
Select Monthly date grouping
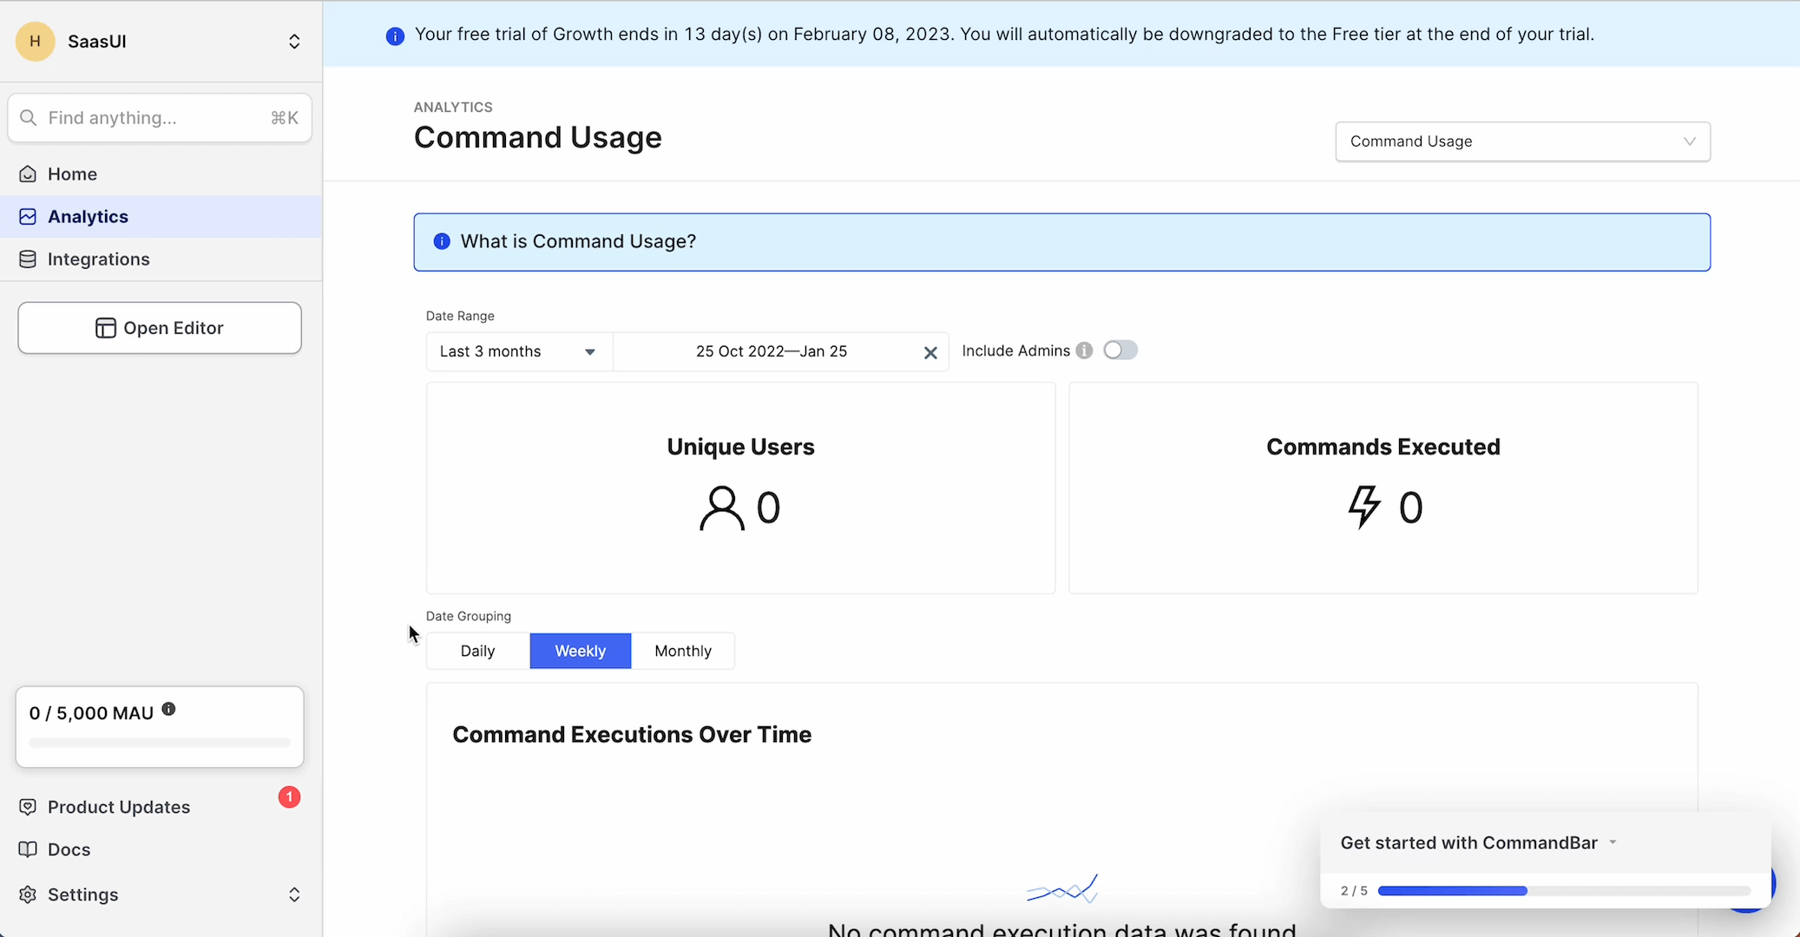(683, 651)
